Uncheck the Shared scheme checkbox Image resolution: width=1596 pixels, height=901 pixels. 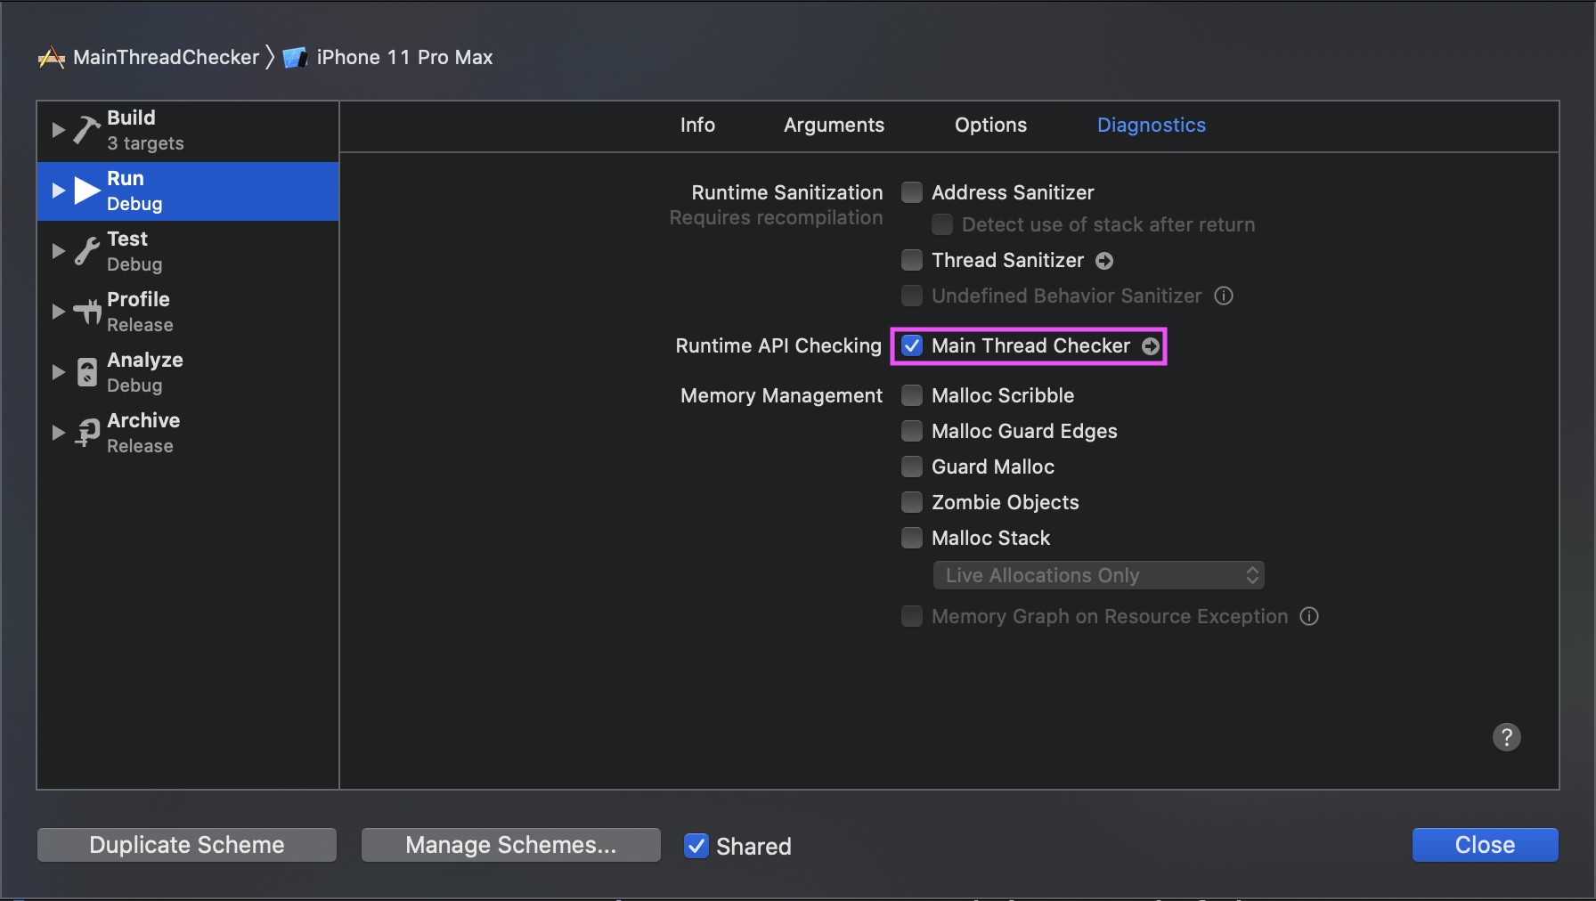click(x=696, y=846)
